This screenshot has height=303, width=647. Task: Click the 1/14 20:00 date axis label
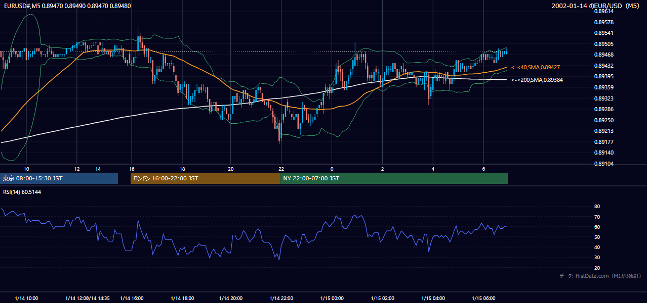[231, 298]
